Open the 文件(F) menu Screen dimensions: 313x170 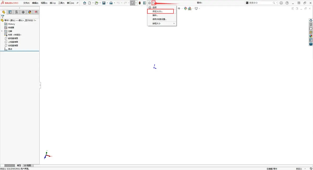coord(26,3)
